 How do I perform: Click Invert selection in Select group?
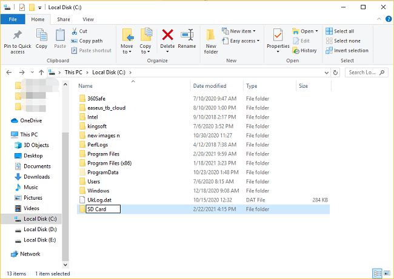tap(347, 50)
